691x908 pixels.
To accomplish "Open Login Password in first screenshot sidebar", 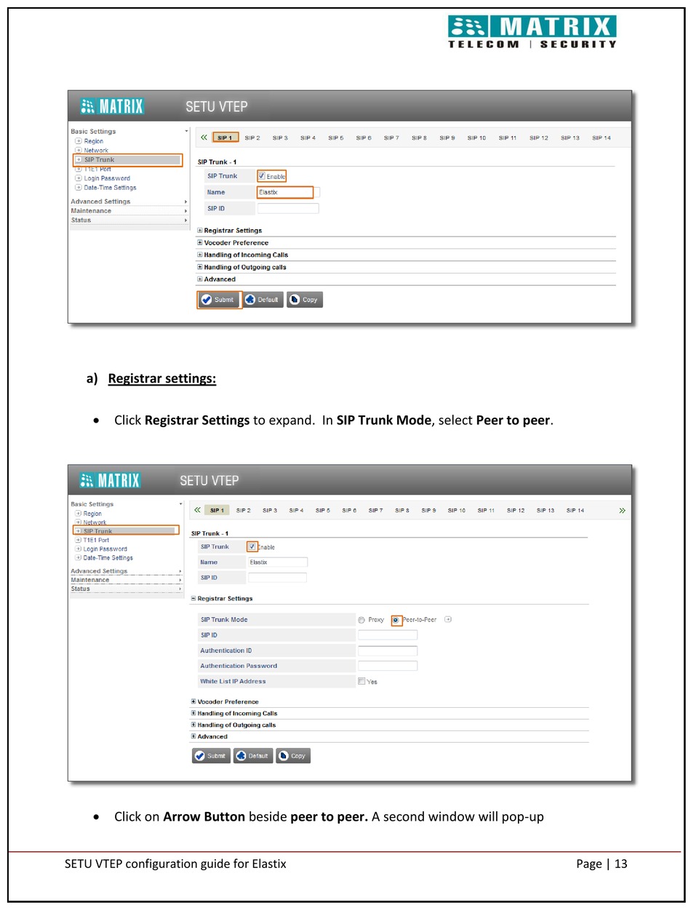I will click(x=107, y=178).
